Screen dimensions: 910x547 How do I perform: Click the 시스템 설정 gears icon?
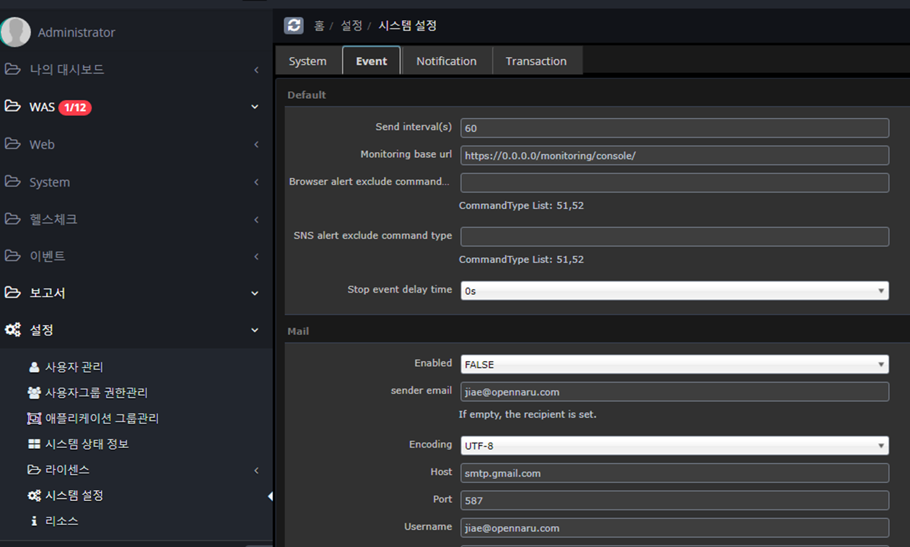tap(34, 496)
